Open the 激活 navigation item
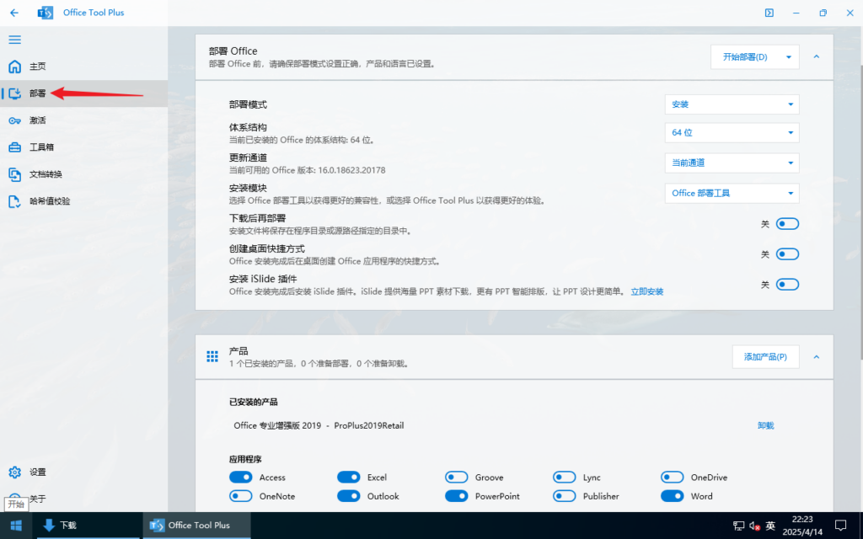Image resolution: width=863 pixels, height=539 pixels. click(x=83, y=120)
